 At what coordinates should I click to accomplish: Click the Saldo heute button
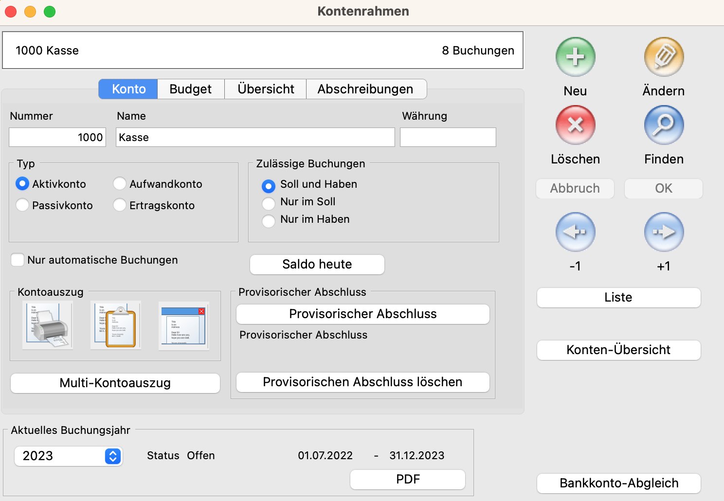point(317,264)
